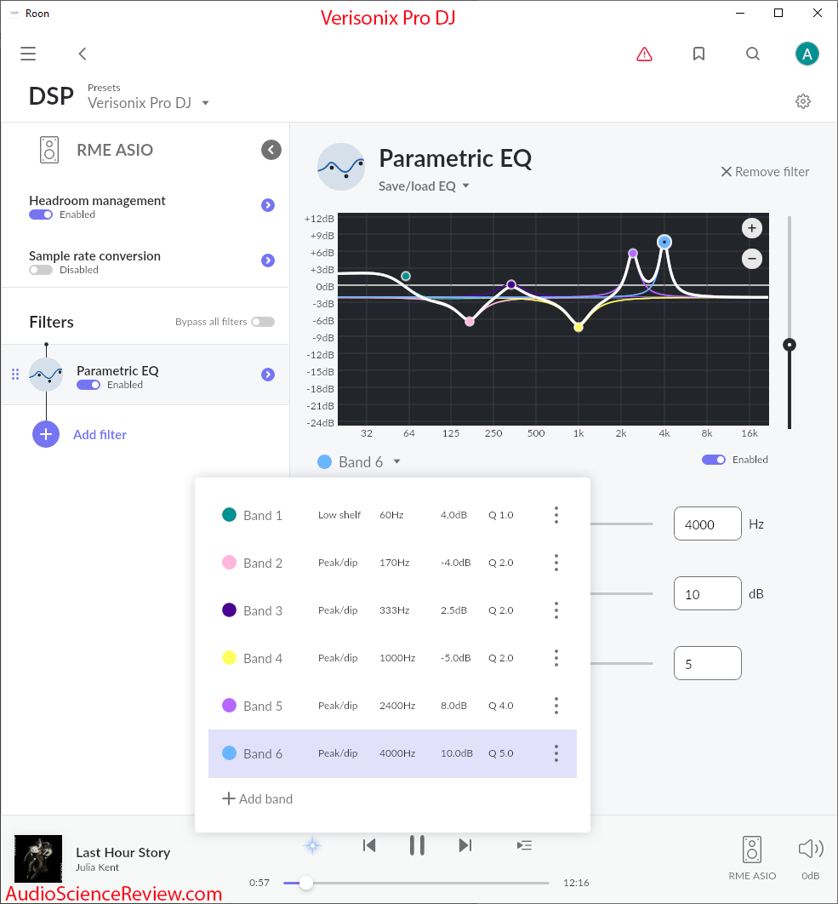838x904 pixels.
Task: Click the pink Band 2 graph node
Action: [x=470, y=322]
